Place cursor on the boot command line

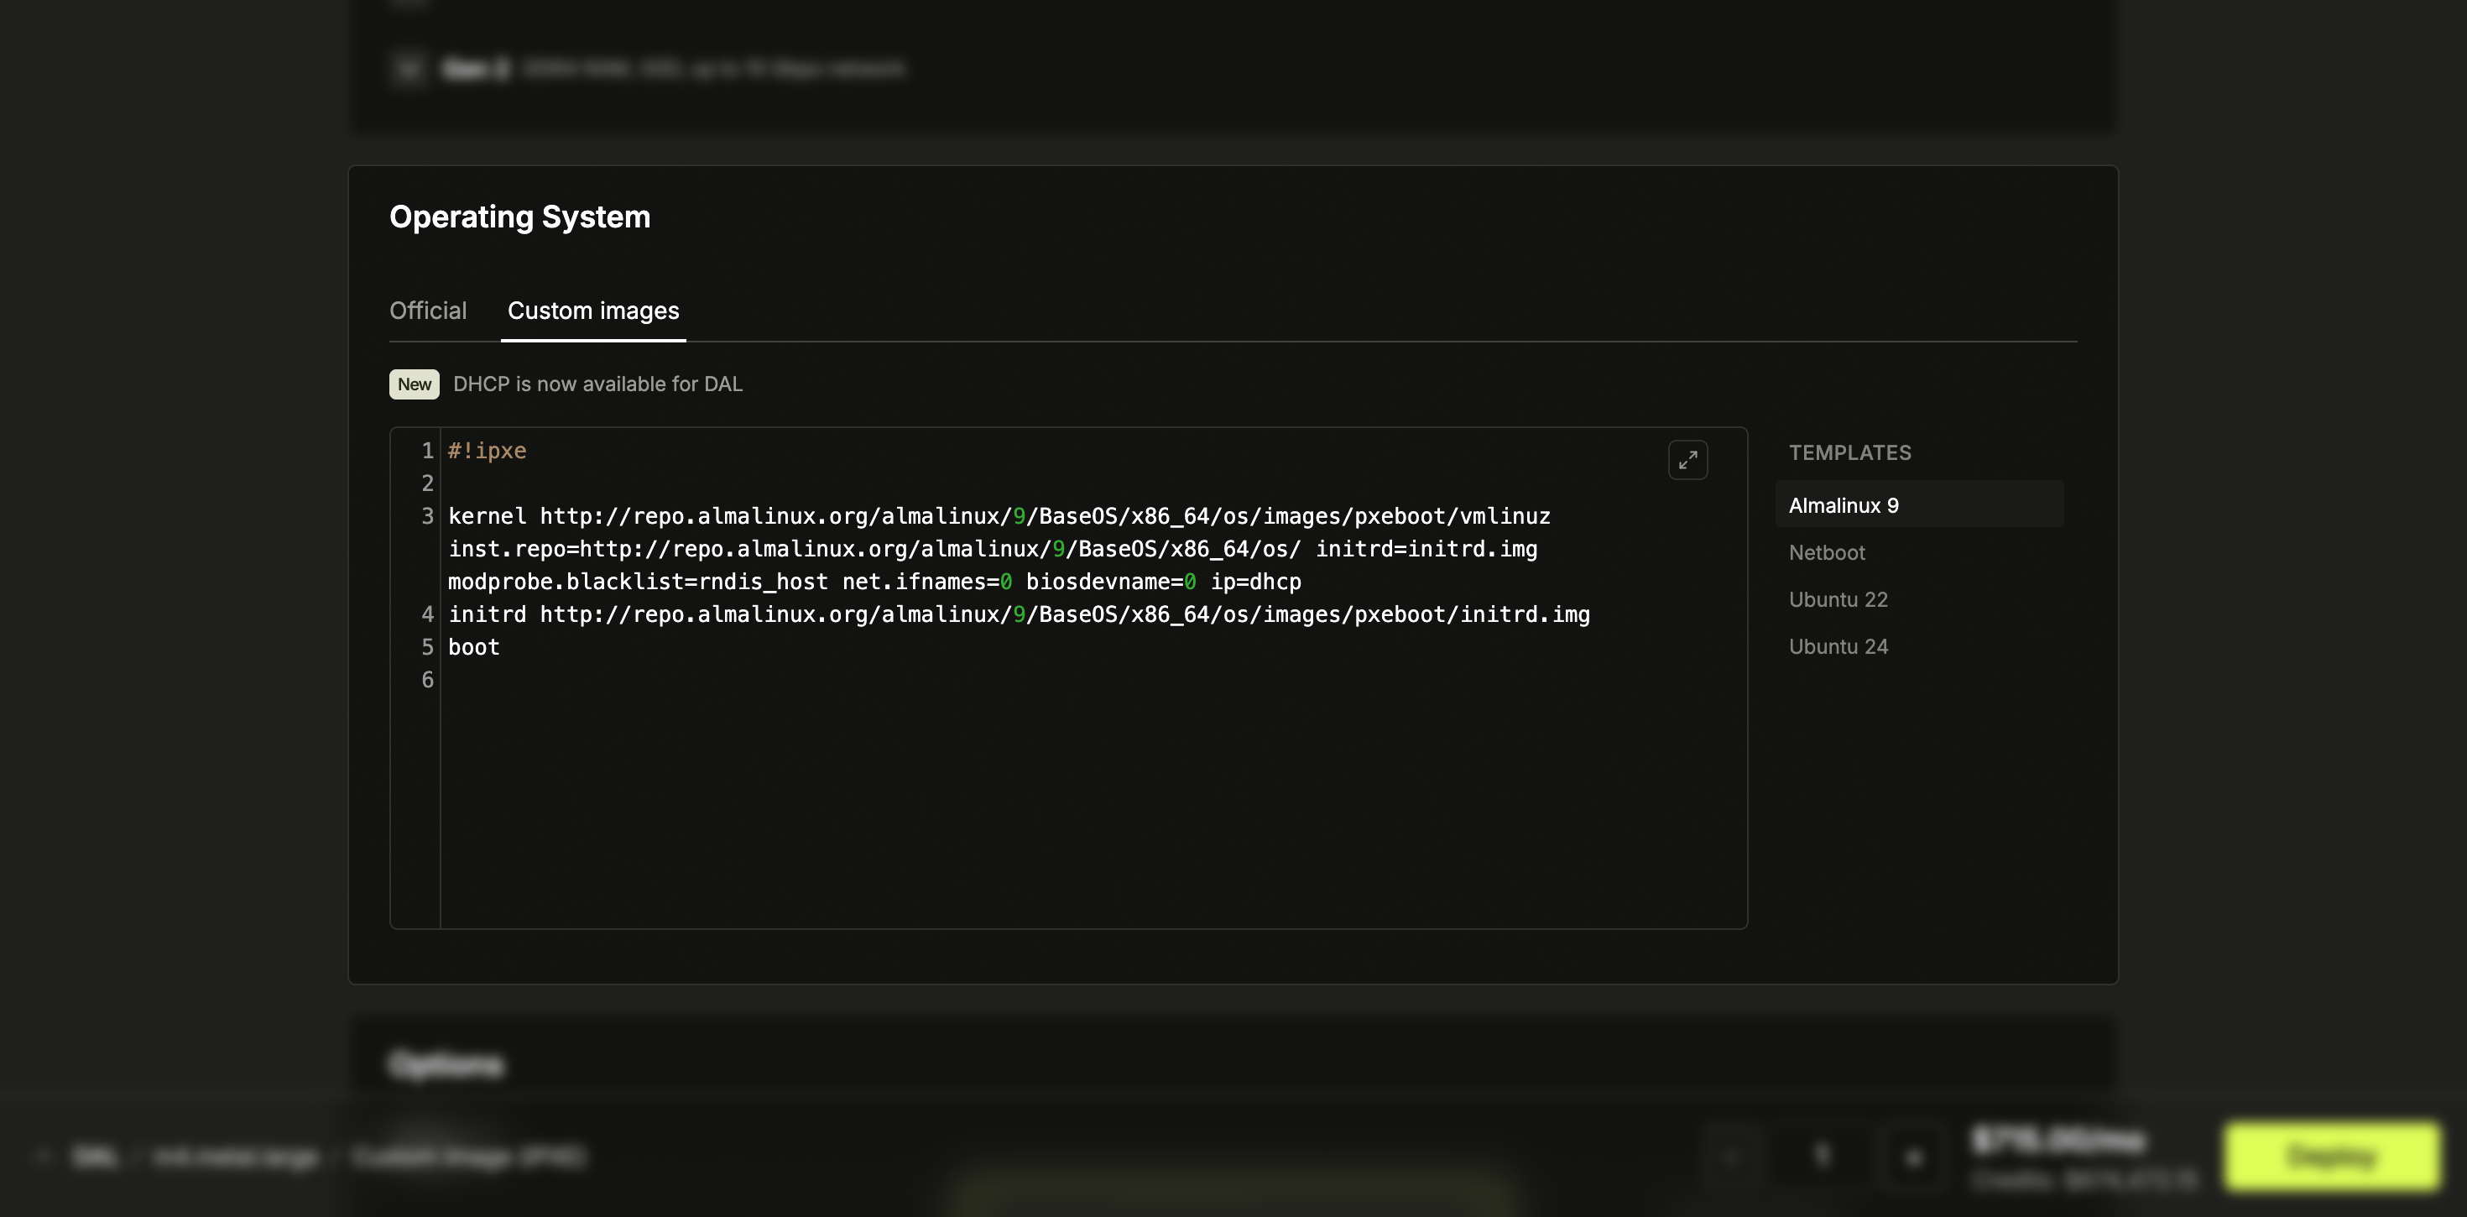coord(473,647)
